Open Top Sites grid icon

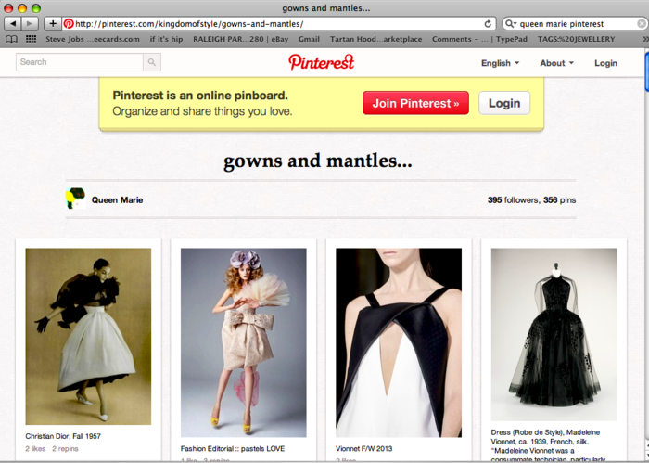coord(31,39)
